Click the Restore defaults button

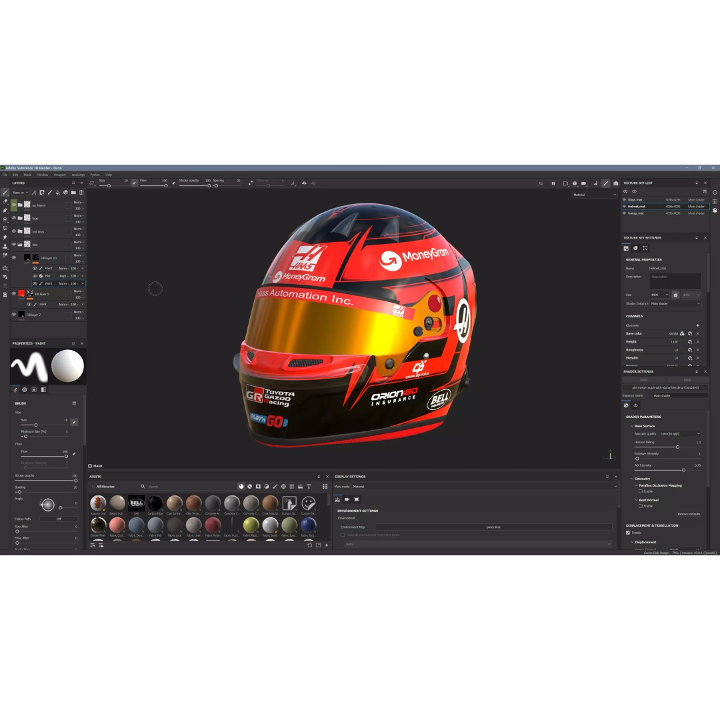(689, 514)
